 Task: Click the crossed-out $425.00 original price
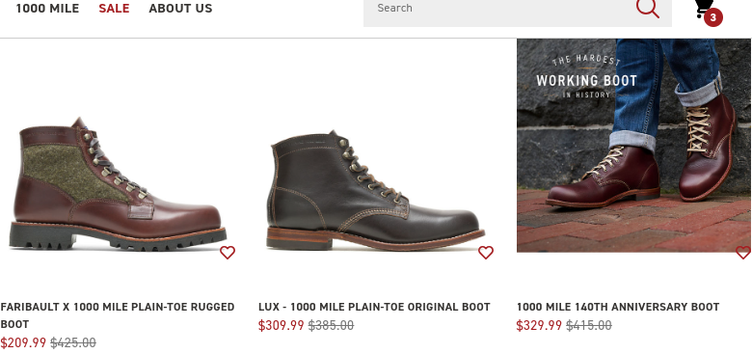pyautogui.click(x=73, y=343)
